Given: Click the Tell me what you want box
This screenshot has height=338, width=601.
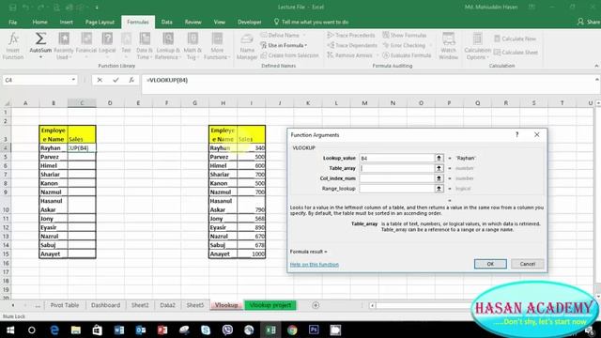Looking at the screenshot, I should coord(311,23).
